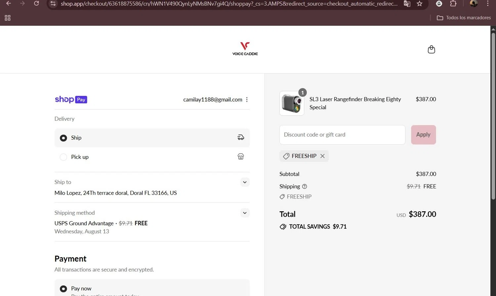The image size is (496, 296).
Task: Open Todos los marcadores folder
Action: pyautogui.click(x=464, y=18)
